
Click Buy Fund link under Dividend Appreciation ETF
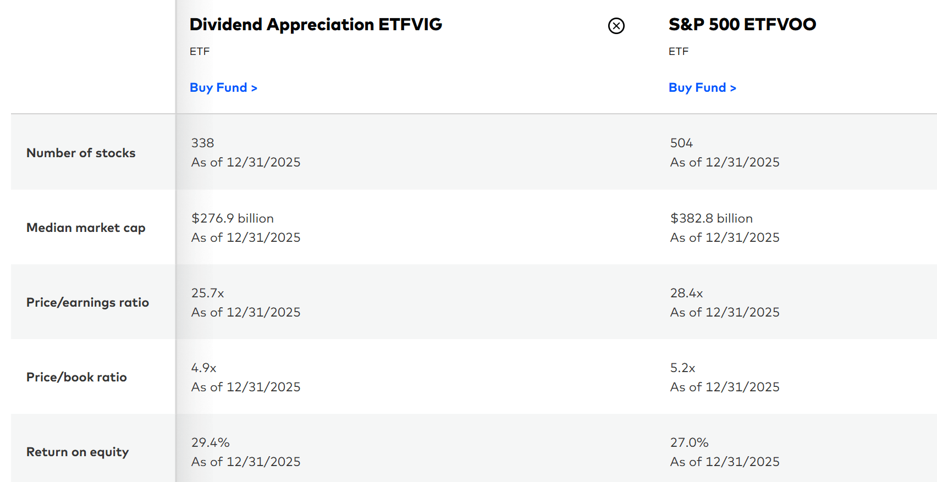223,88
